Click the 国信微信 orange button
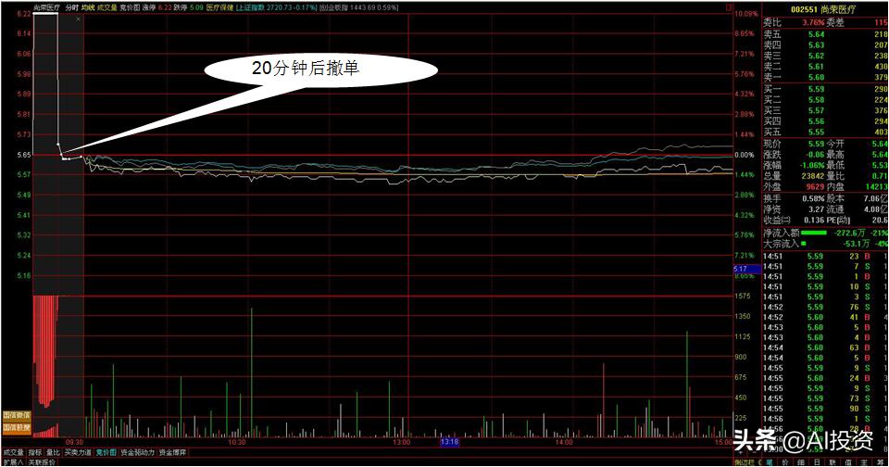This screenshot has width=889, height=467. 17,415
